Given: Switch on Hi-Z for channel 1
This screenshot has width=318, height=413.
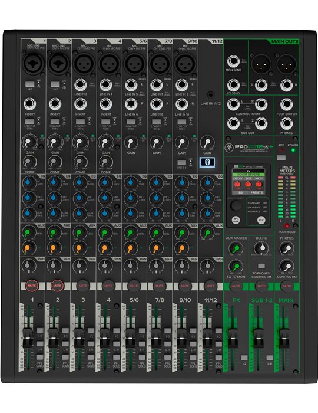Looking at the screenshot, I should pyautogui.click(x=30, y=84).
